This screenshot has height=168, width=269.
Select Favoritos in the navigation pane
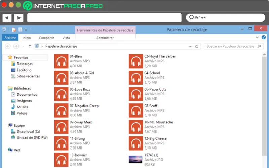(21, 57)
